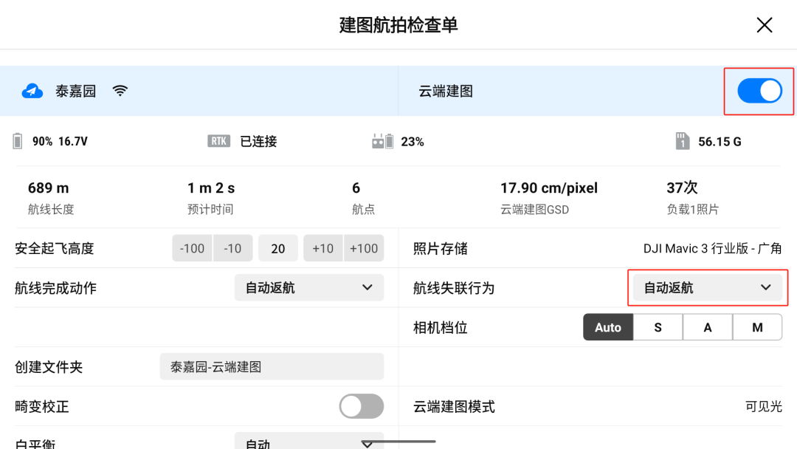Select Auto camera mode
This screenshot has width=797, height=449.
coord(608,327)
